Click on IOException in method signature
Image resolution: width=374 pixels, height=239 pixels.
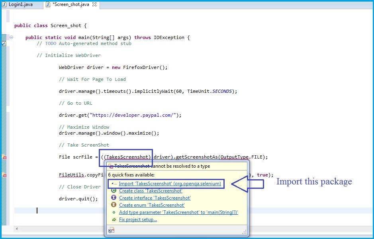click(x=169, y=37)
